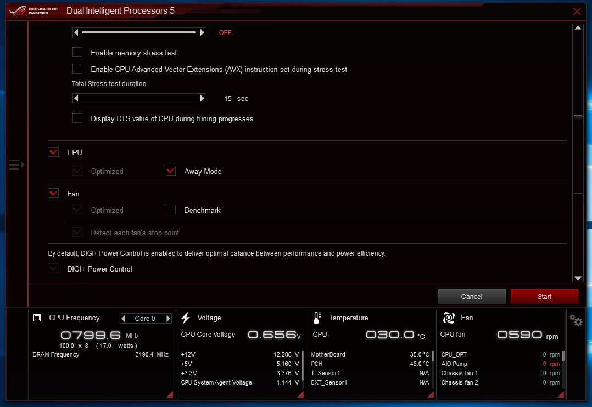Click the Total Stress test duration label

109,84
